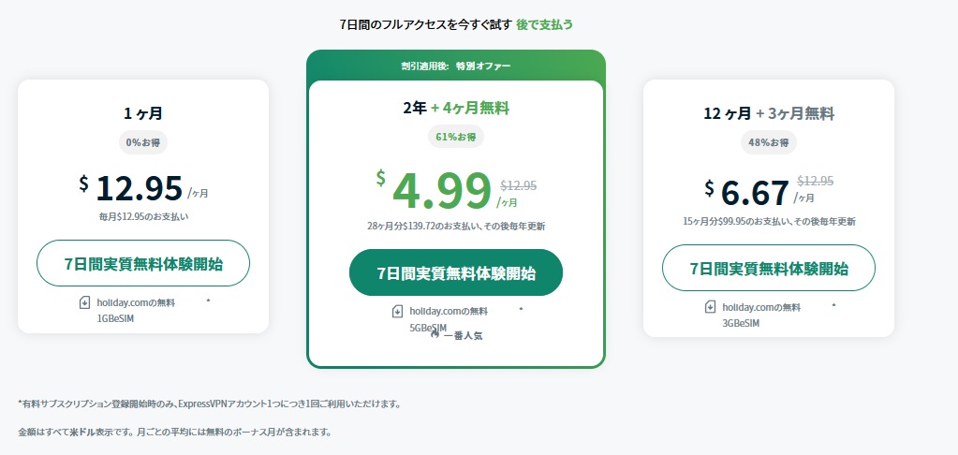Click the eSIM icon in the 12-month plan
This screenshot has width=958, height=455.
(x=711, y=307)
